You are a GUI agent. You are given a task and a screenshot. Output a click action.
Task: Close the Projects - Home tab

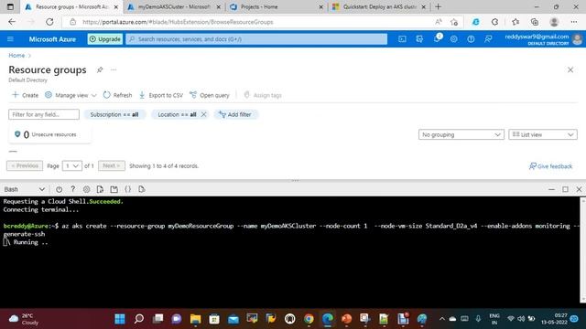[x=321, y=7]
